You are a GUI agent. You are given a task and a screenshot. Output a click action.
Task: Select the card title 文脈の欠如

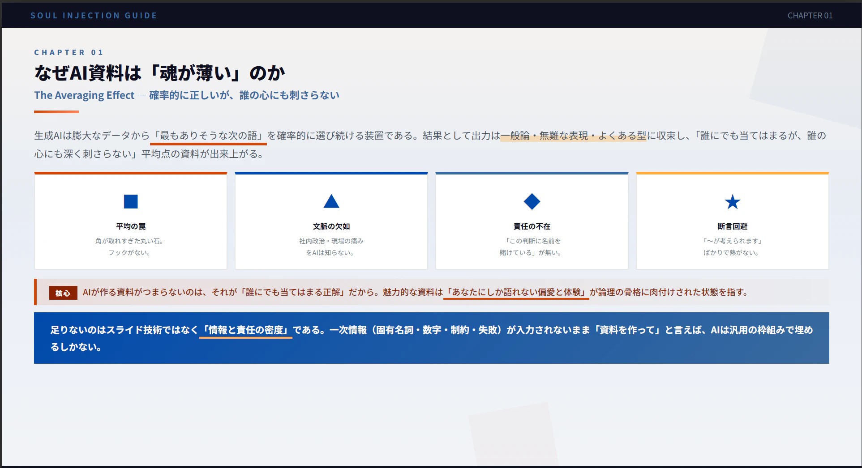pos(331,226)
